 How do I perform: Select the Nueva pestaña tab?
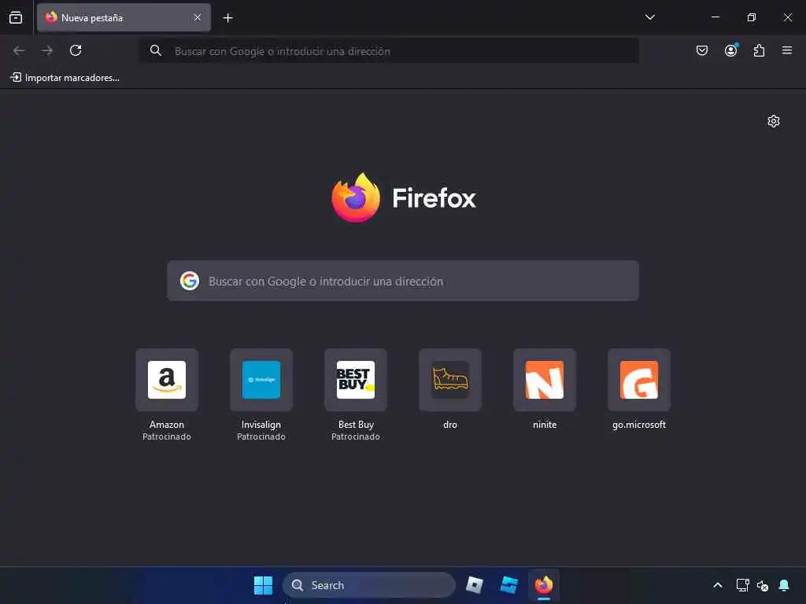tap(124, 17)
